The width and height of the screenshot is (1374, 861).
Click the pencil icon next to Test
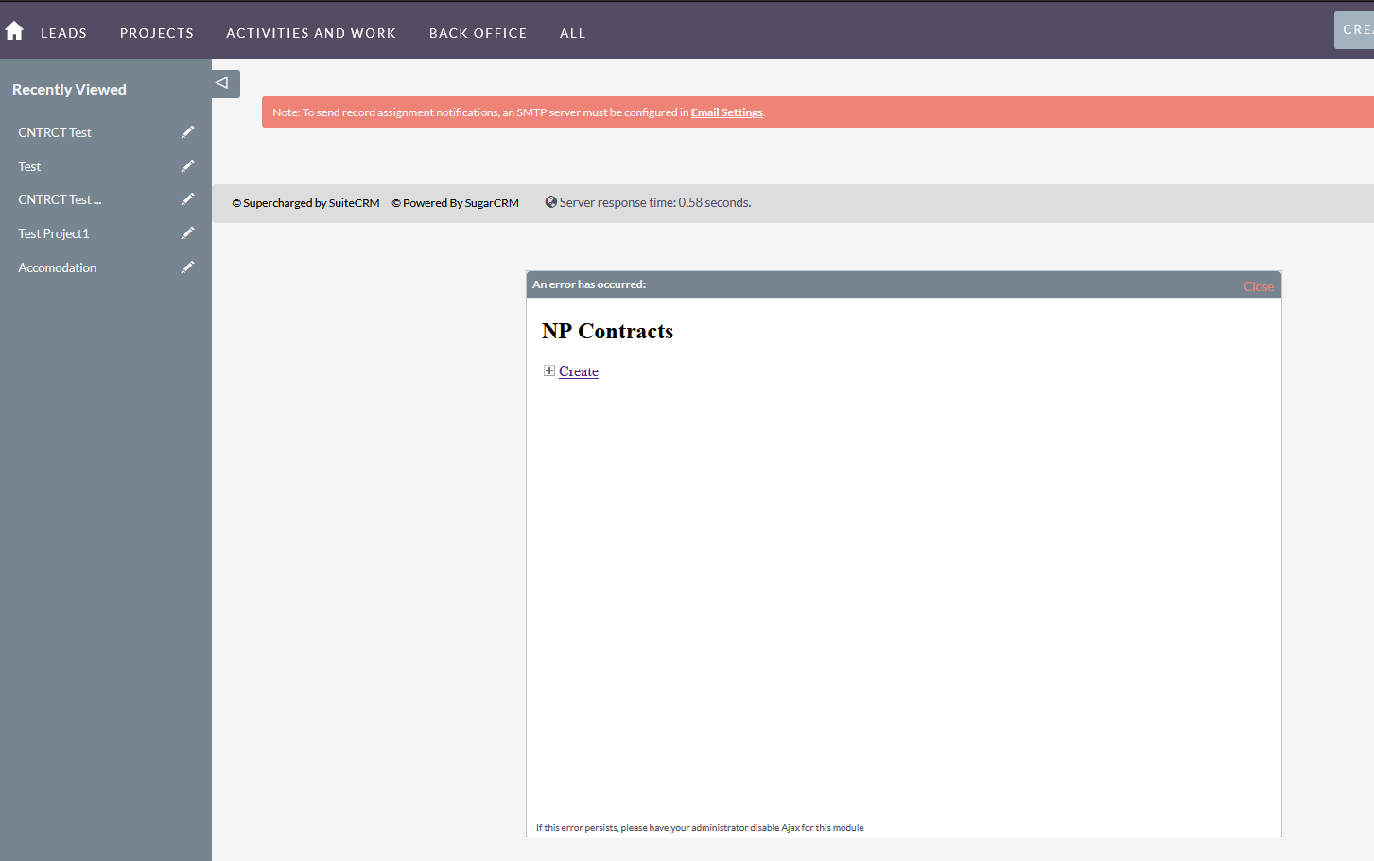click(x=187, y=166)
